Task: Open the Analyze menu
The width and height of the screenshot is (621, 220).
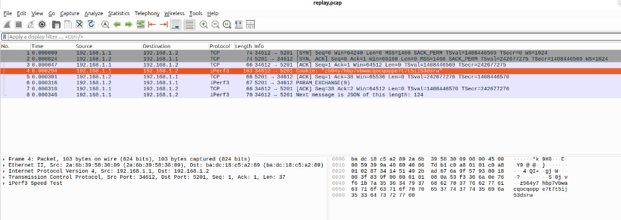Action: pyautogui.click(x=94, y=13)
